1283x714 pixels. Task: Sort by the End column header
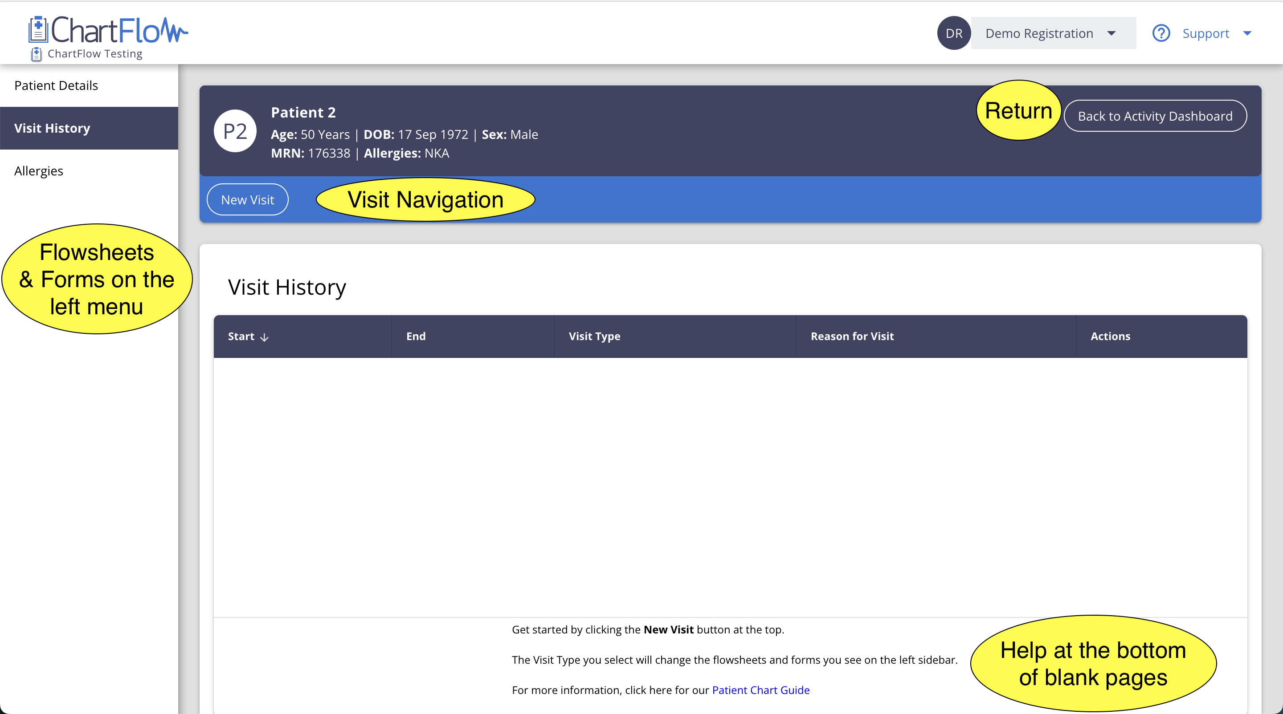pos(416,337)
